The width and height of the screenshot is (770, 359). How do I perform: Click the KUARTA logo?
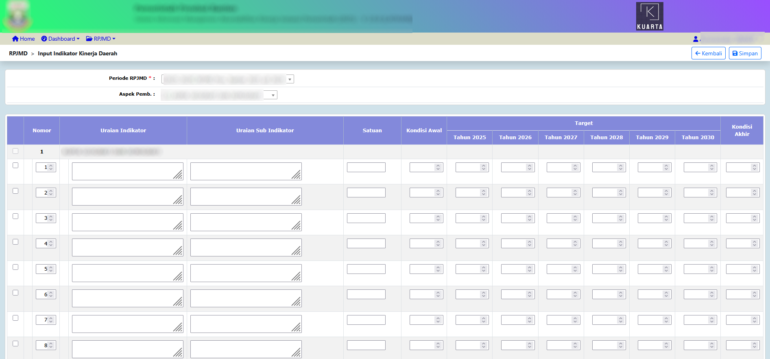point(650,16)
